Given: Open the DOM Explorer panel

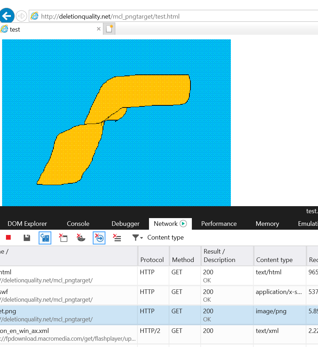Looking at the screenshot, I should pyautogui.click(x=27, y=224).
